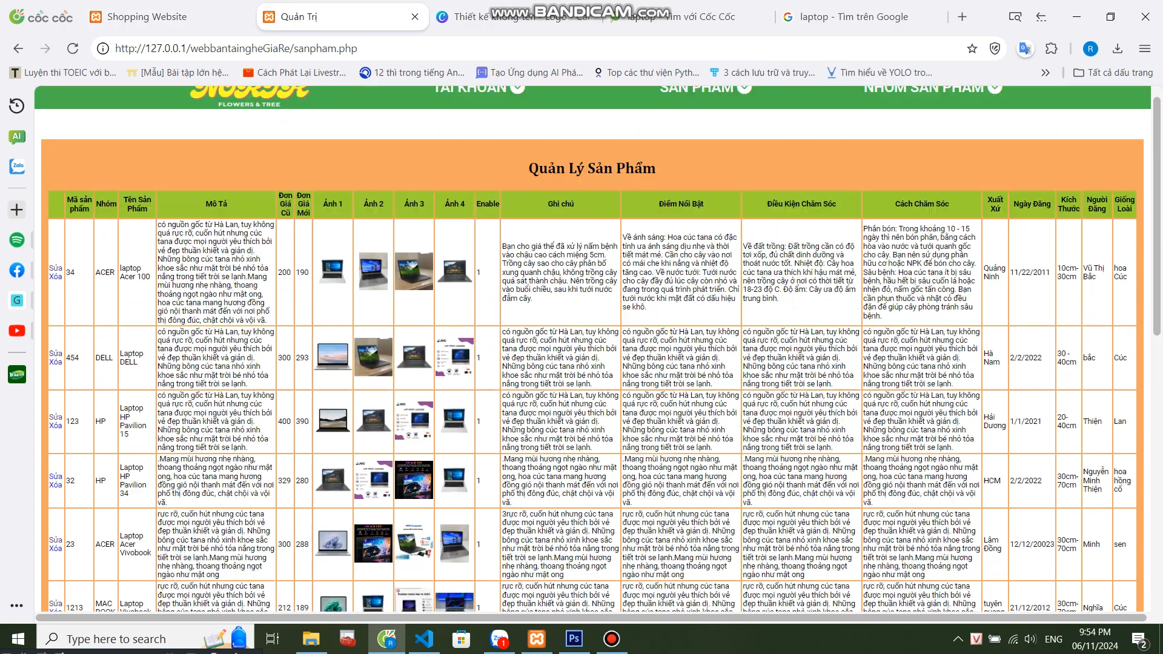The height and width of the screenshot is (654, 1163).
Task: Open a new browser tab
Action: pyautogui.click(x=962, y=17)
